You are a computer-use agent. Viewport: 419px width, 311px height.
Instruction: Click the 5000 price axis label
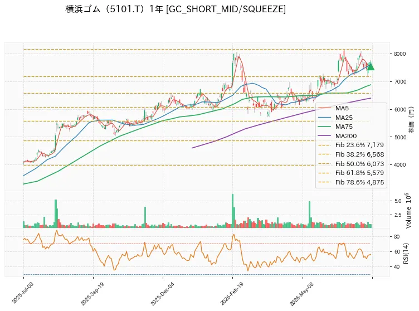pos(399,137)
